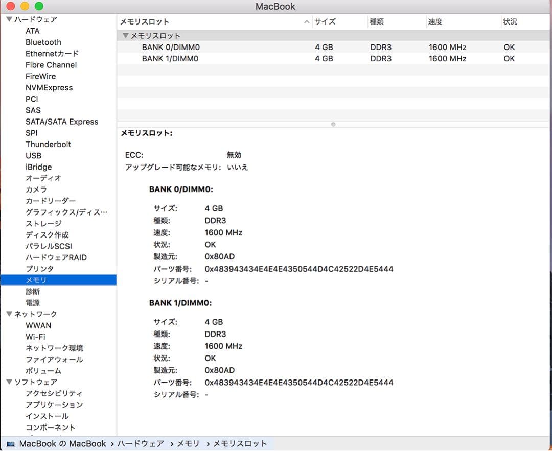This screenshot has height=451, width=552.
Task: Sort by メモリスロット column header
Action: tap(145, 22)
